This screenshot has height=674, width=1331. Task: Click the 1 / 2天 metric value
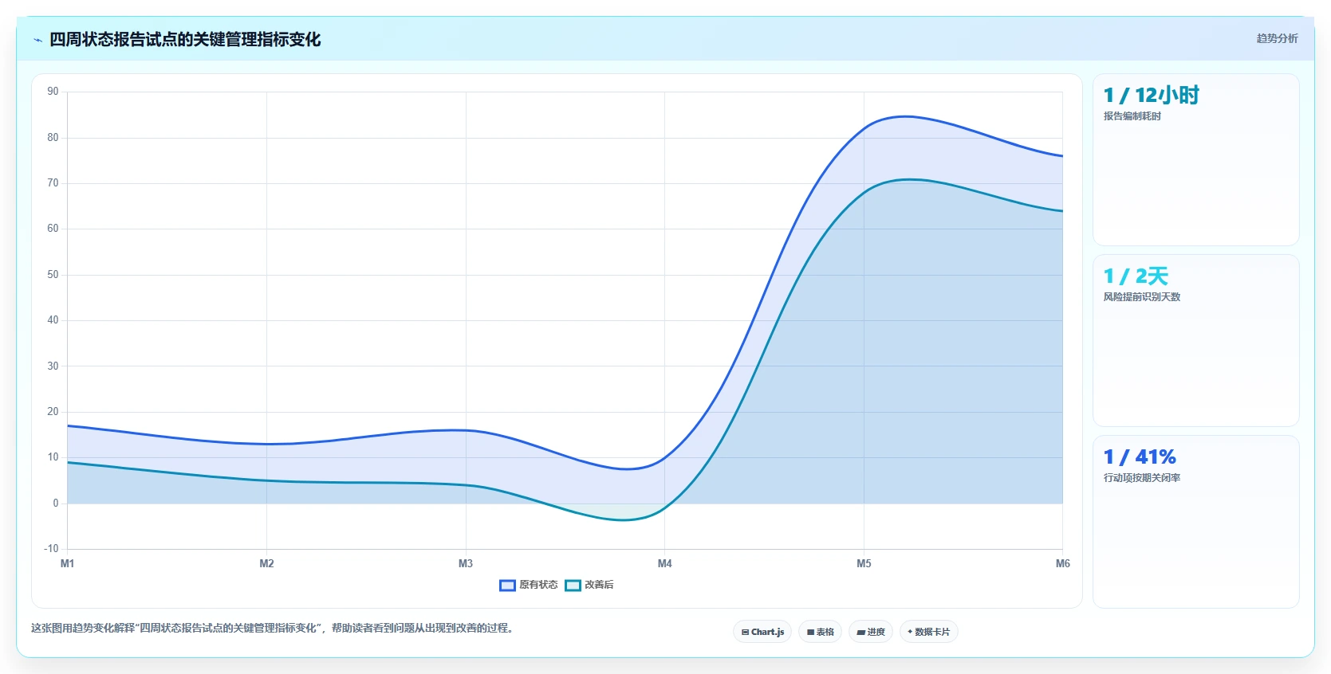pyautogui.click(x=1136, y=276)
